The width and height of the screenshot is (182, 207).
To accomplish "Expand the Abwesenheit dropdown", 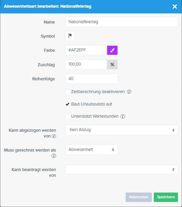I will click(x=91, y=150).
